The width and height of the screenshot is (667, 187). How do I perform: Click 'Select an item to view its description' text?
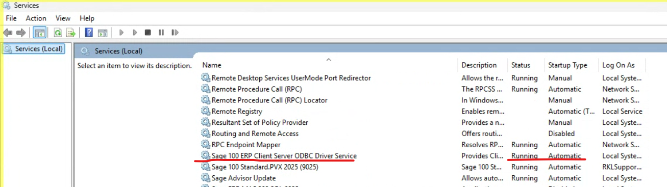click(135, 66)
